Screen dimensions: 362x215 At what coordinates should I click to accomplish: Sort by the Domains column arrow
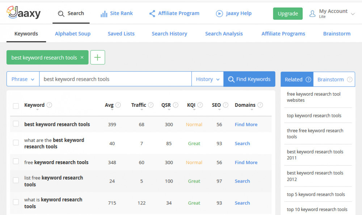(252, 110)
